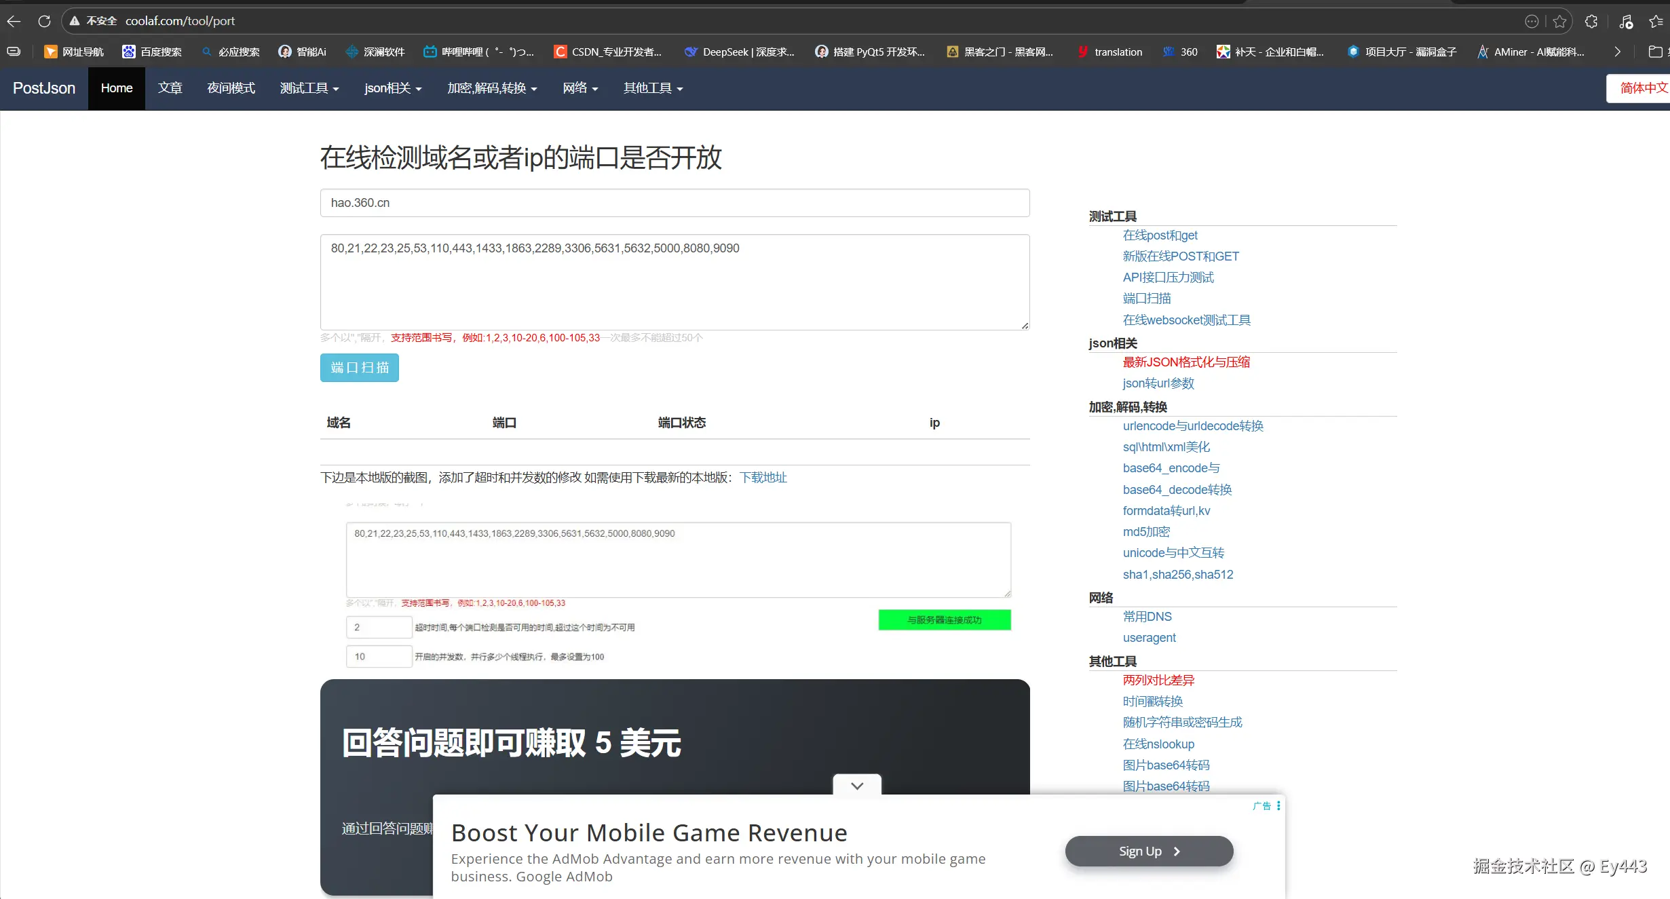Click the domain input field hao.360.cn

click(675, 203)
